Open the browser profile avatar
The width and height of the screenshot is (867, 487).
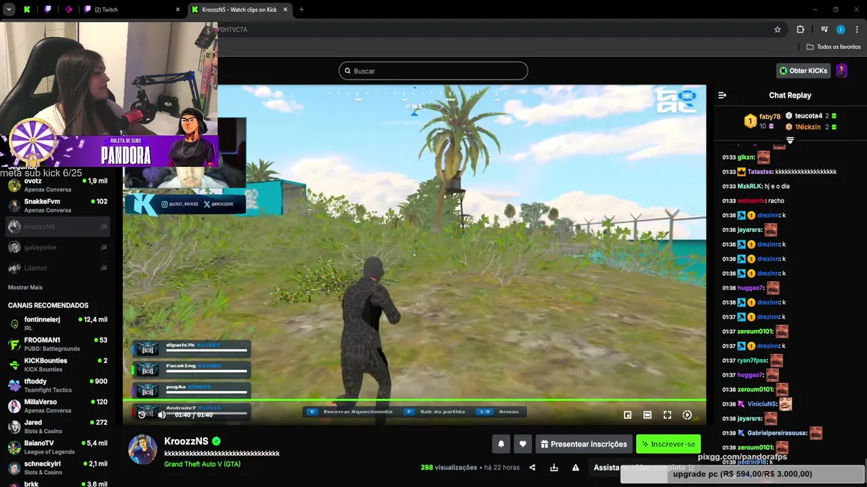[x=841, y=30]
